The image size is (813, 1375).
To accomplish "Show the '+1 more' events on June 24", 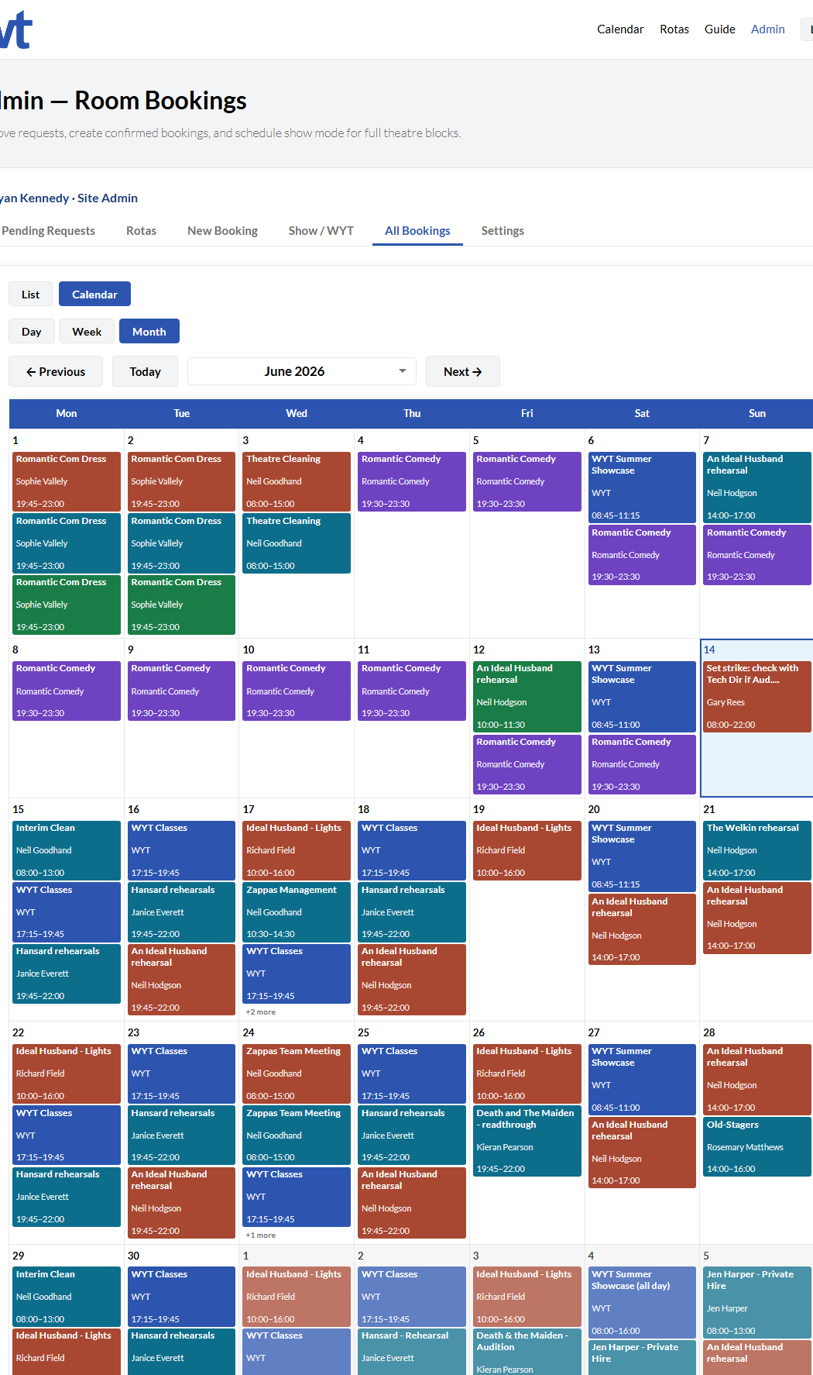I will coord(261,1235).
